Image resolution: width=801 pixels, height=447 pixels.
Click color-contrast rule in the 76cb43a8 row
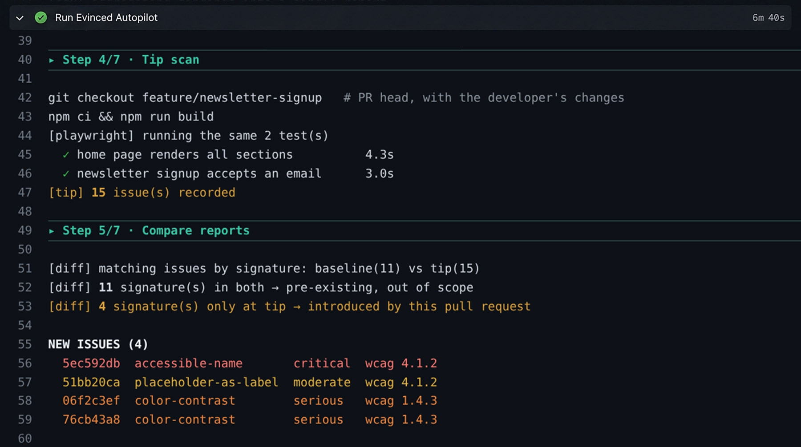pos(185,419)
